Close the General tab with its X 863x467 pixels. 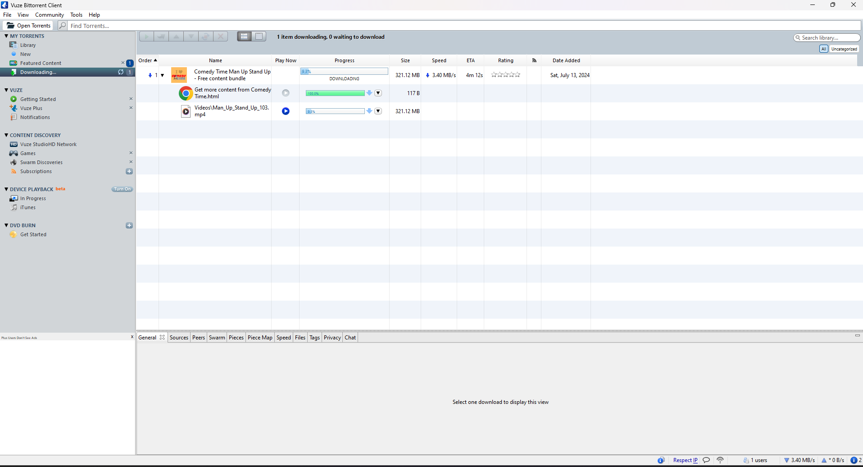coord(162,337)
